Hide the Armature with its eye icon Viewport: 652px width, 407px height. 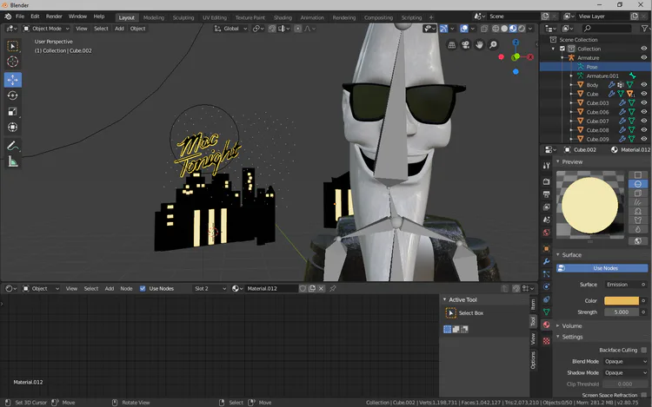pyautogui.click(x=643, y=57)
